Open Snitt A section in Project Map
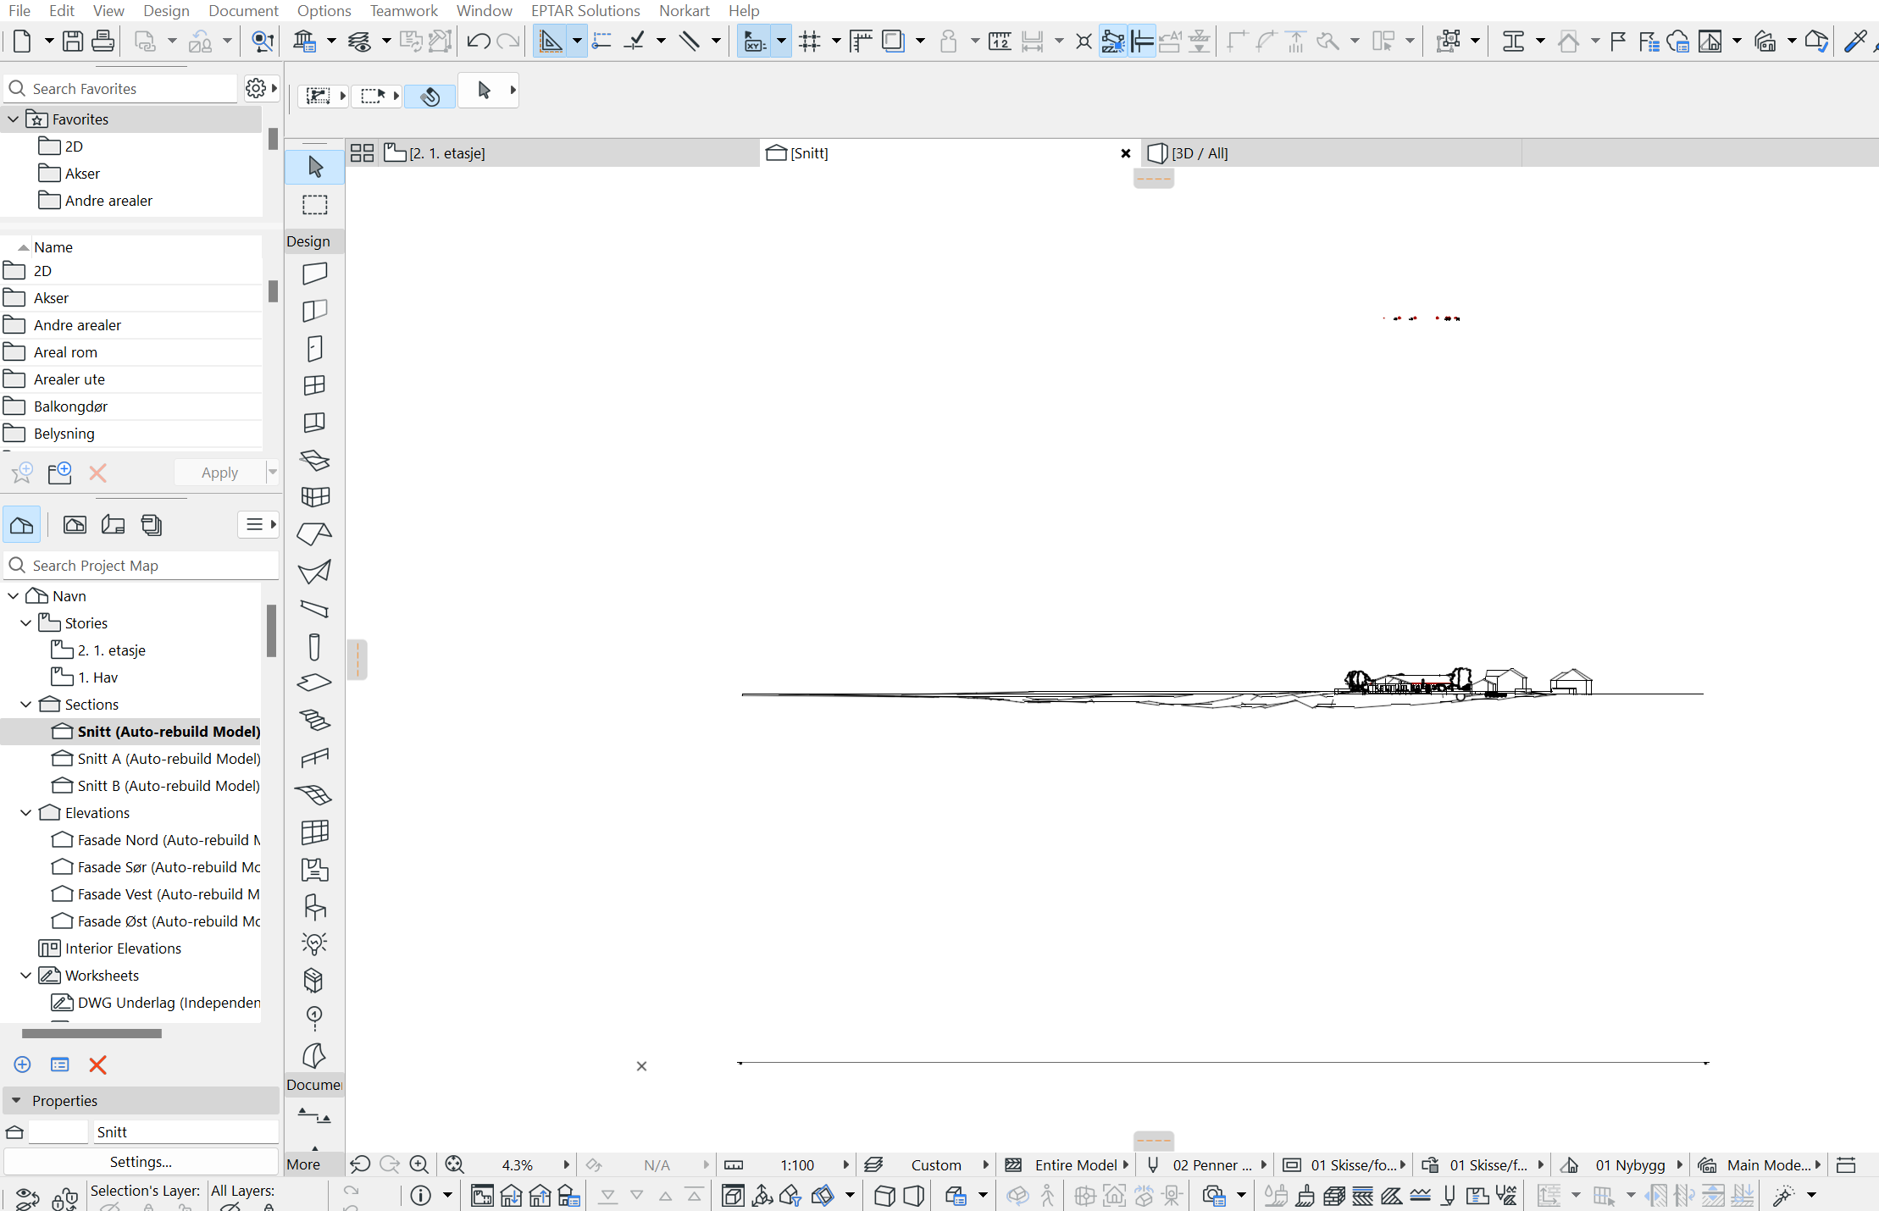 click(x=168, y=759)
